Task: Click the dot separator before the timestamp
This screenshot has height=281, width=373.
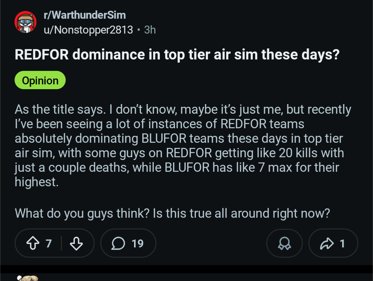Action: tap(138, 30)
